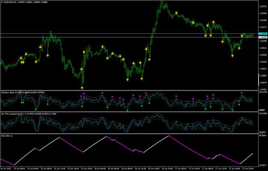Click the last green up arrow in Rainbow alerts
268x171 pixels.
point(239,105)
